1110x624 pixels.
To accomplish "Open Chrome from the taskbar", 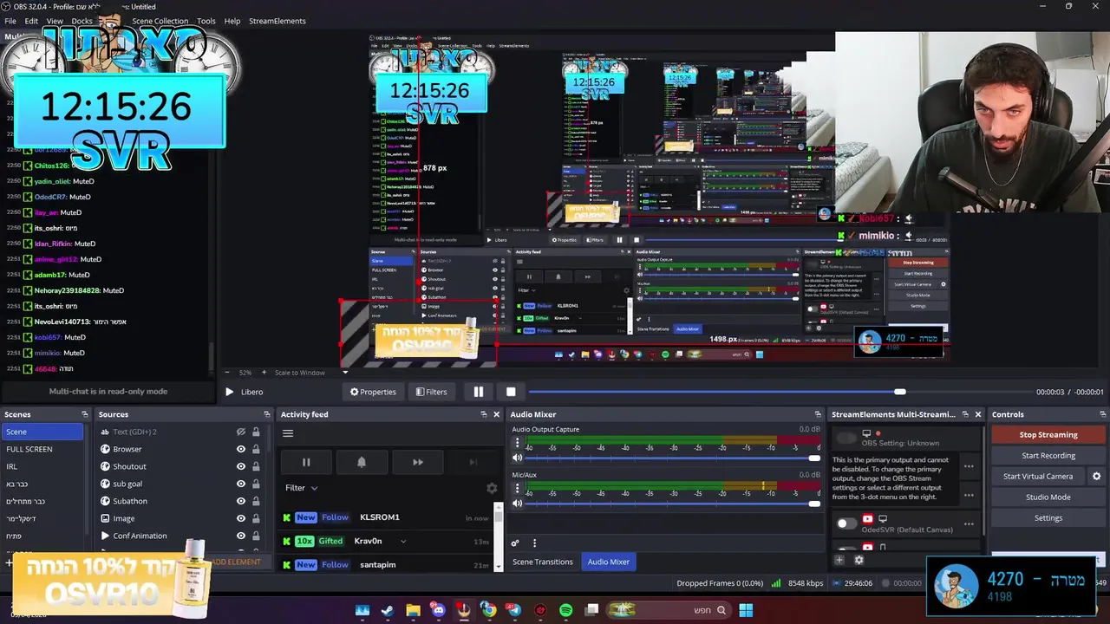I will (x=488, y=610).
